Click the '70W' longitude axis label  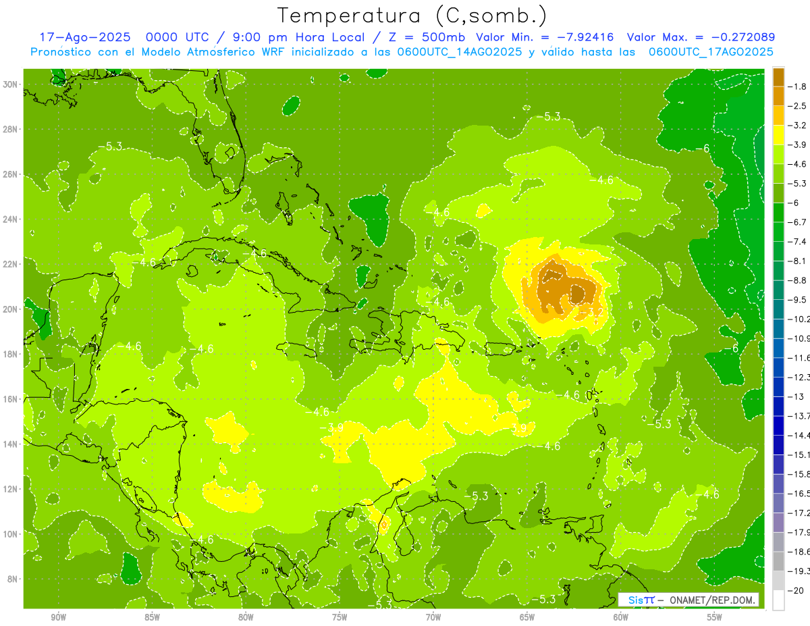(x=433, y=617)
